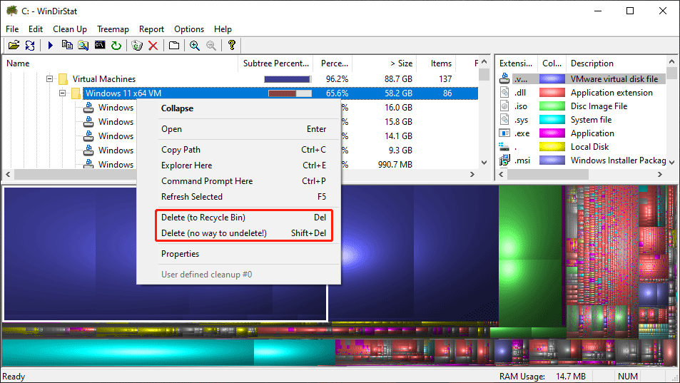Click the Virtual Machines folder icon
The height and width of the screenshot is (383, 680).
[64, 79]
